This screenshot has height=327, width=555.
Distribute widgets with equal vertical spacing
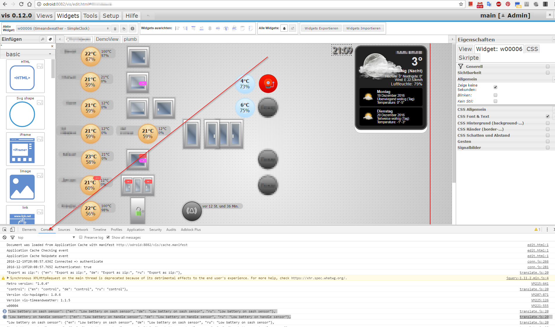(x=234, y=28)
